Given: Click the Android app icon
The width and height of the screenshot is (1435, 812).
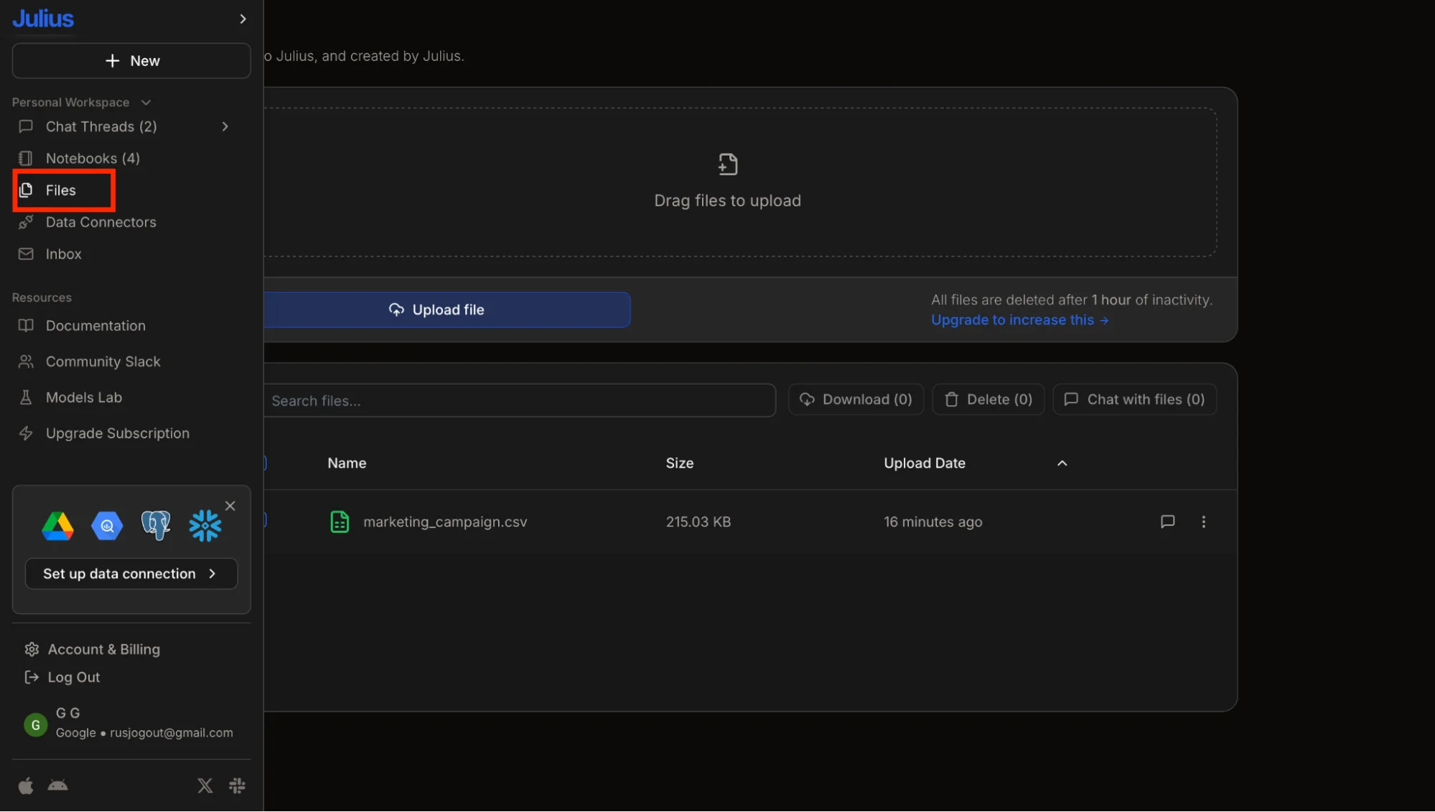Looking at the screenshot, I should (57, 786).
